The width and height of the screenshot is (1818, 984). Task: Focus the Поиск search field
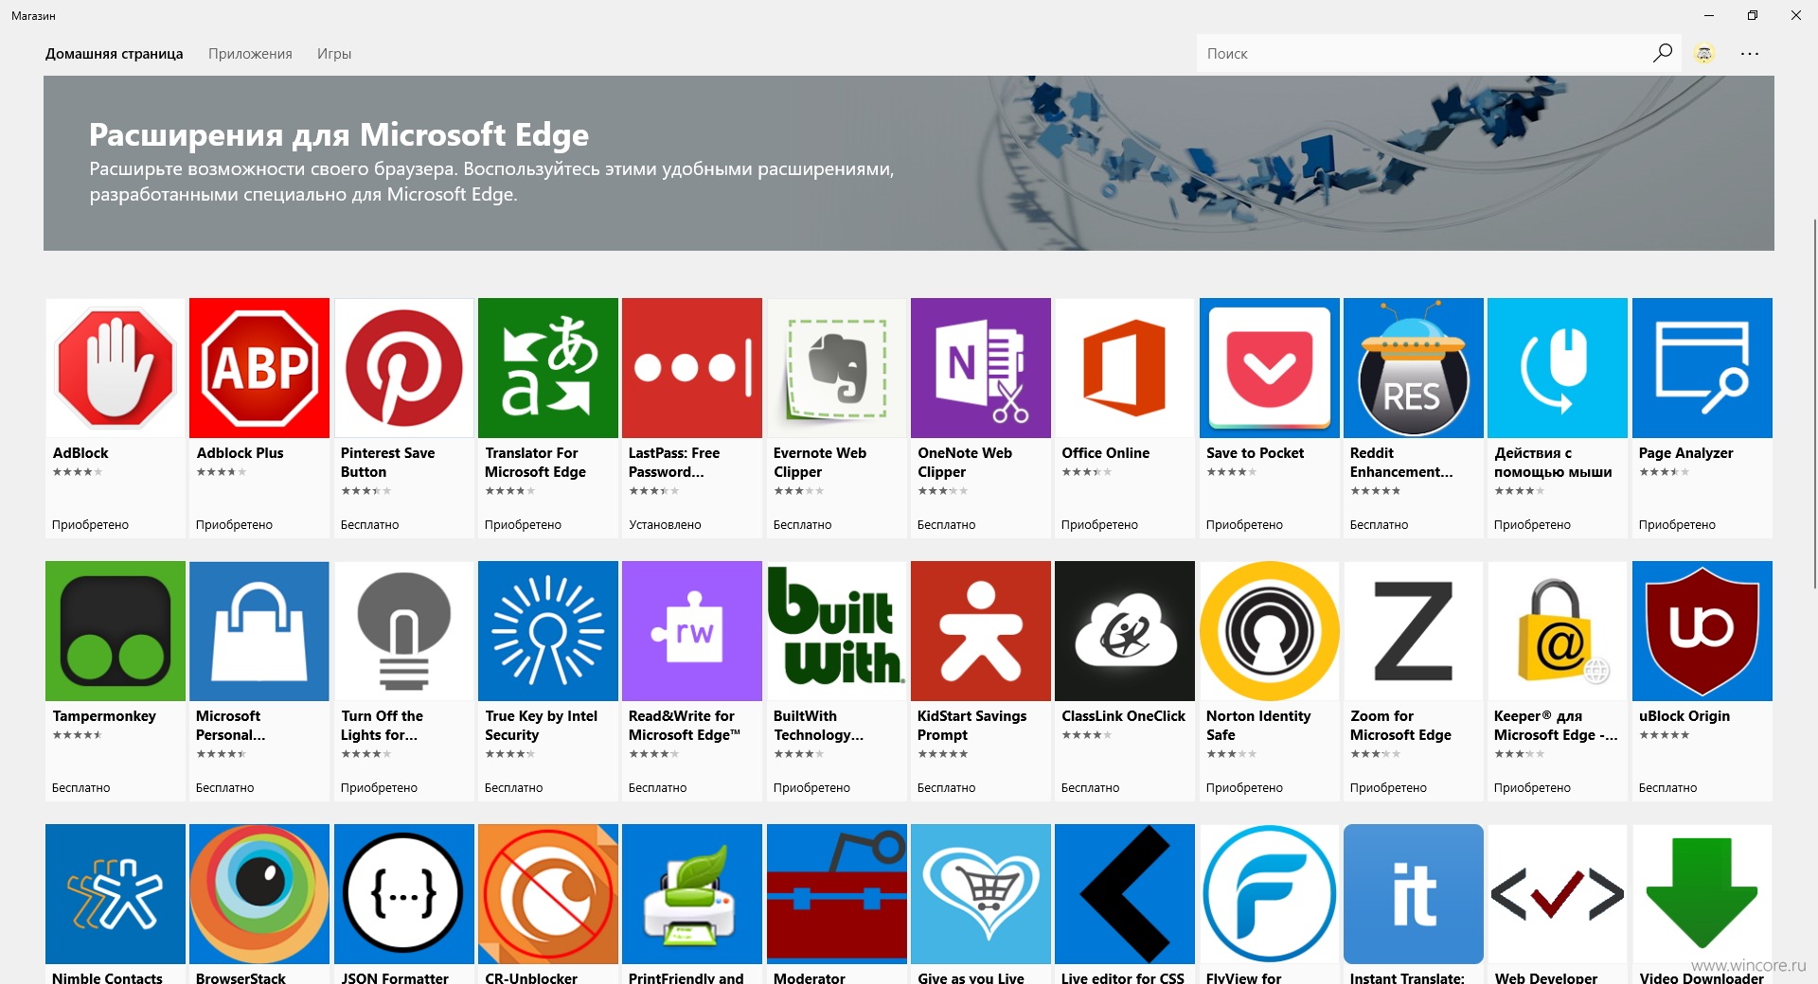(x=1423, y=54)
